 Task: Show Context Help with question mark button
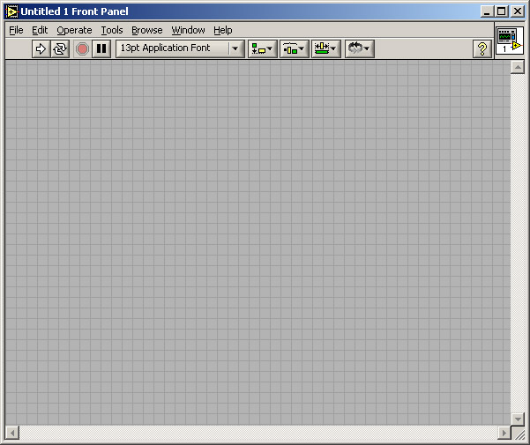click(x=482, y=49)
